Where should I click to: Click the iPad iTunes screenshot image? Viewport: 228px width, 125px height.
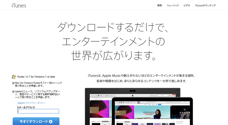152,112
